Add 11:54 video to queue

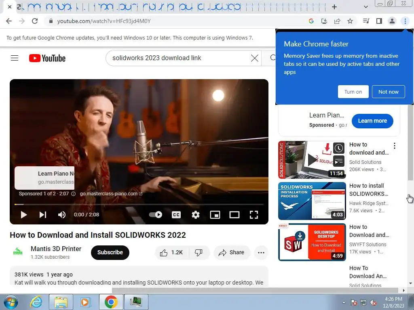[x=339, y=161]
